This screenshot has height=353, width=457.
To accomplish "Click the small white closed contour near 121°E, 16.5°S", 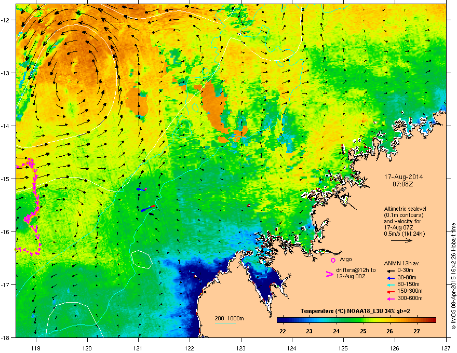I will [142, 259].
